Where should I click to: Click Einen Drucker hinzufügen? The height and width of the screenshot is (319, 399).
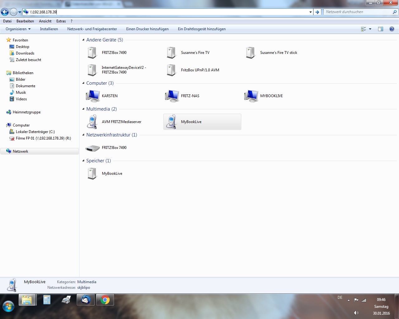click(147, 29)
